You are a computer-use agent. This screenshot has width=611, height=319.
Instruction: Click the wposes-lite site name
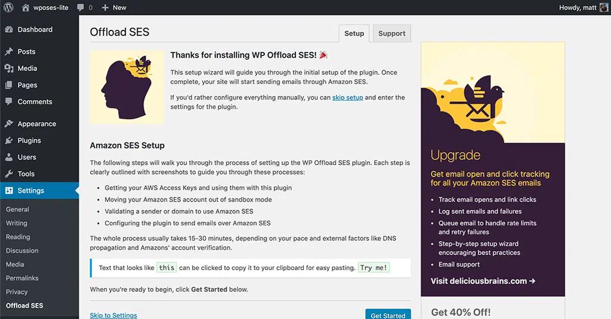(x=51, y=7)
